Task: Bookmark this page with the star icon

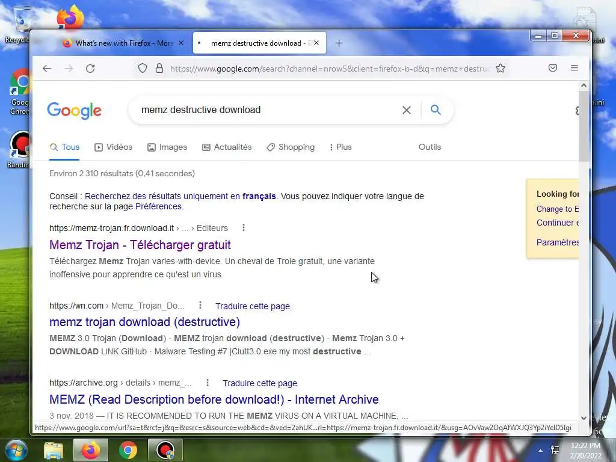Action: pyautogui.click(x=500, y=69)
